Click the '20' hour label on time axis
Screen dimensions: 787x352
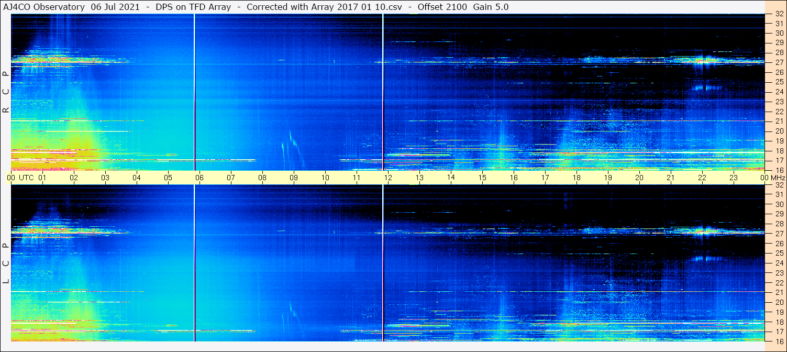pos(639,178)
